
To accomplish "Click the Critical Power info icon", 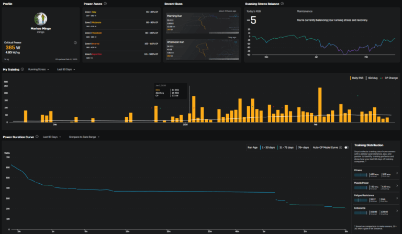I will click(75, 43).
